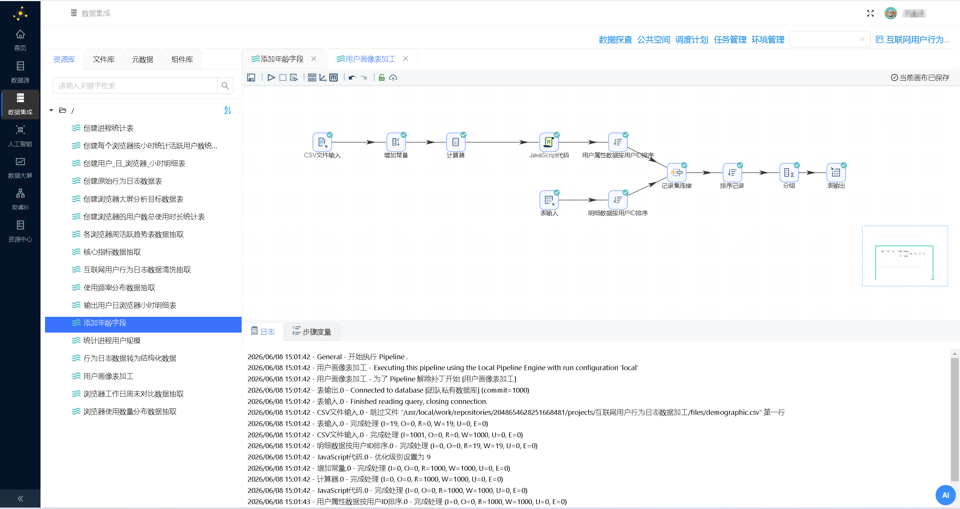Sort the resource tree alphabetically

(x=228, y=110)
